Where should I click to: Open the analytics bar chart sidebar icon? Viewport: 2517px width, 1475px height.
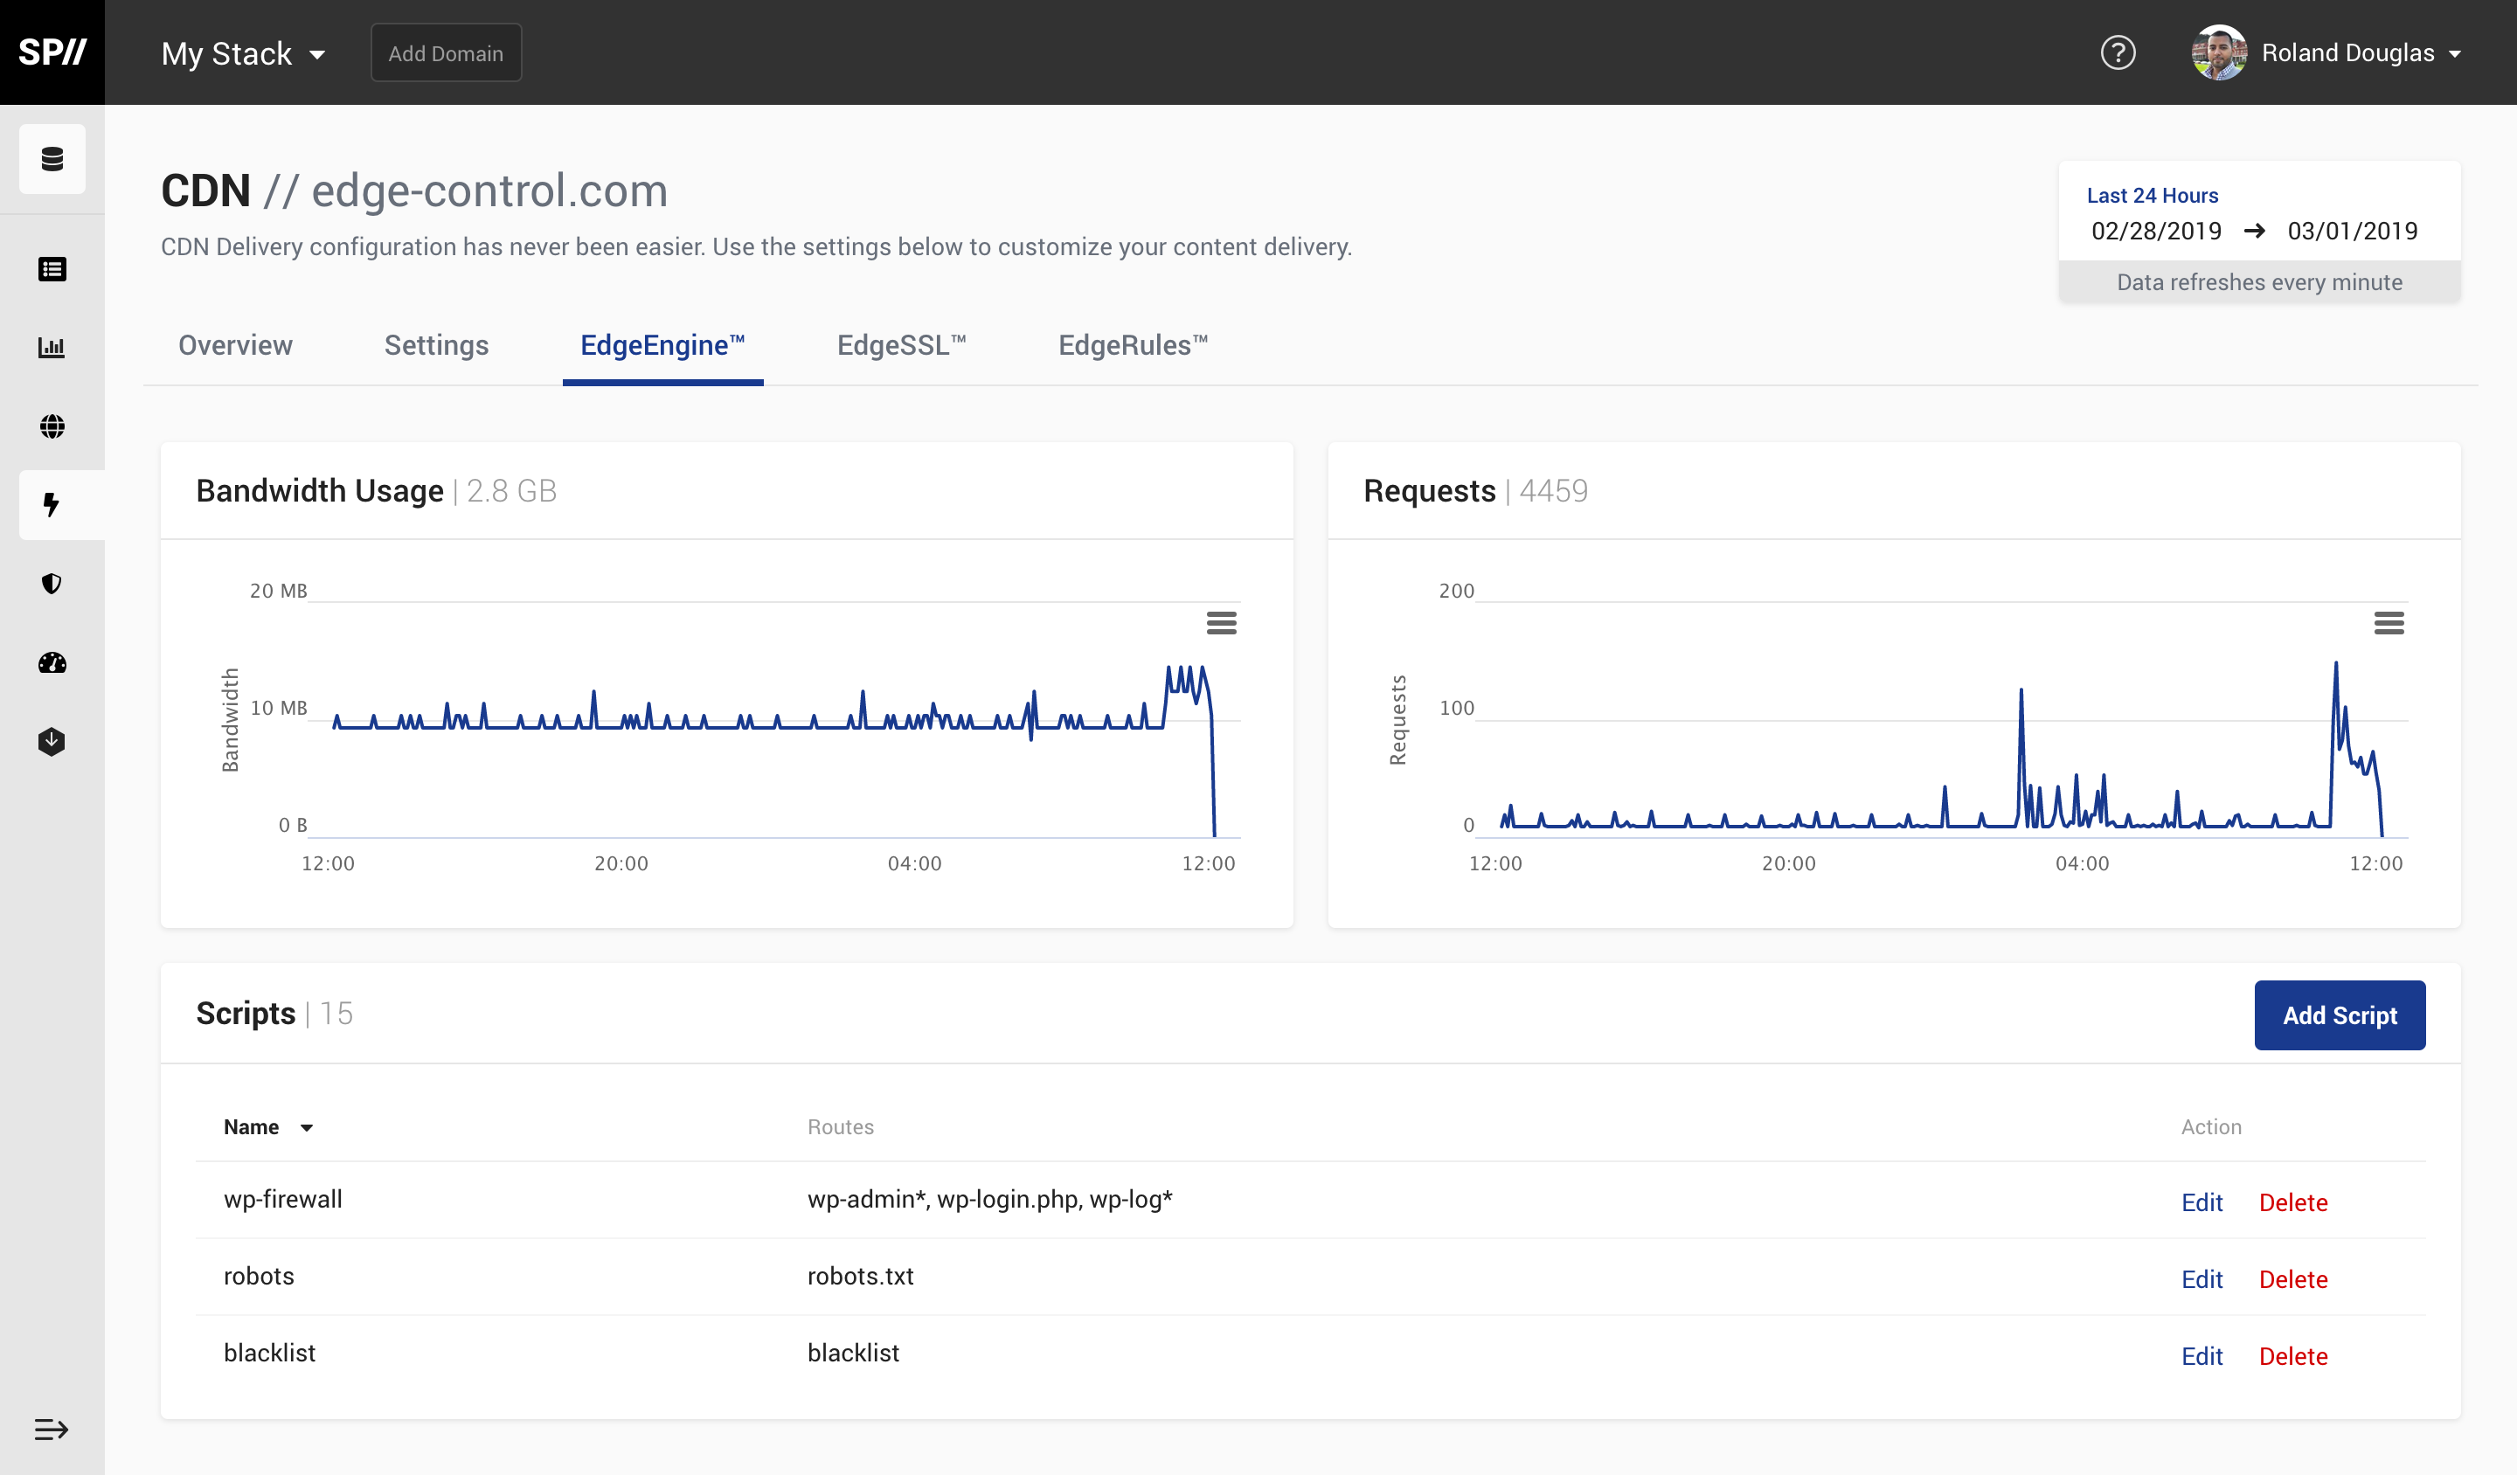(52, 348)
